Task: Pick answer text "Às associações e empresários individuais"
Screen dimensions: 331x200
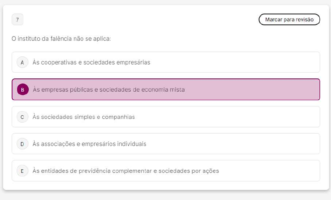Action: coord(89,144)
